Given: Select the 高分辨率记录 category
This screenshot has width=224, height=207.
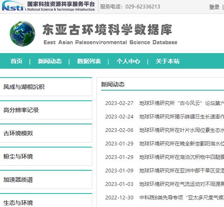Looking at the screenshot, I should point(46,110).
